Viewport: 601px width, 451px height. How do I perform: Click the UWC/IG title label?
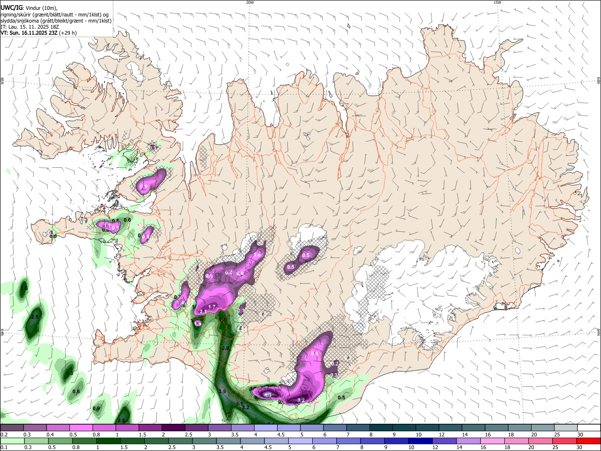pyautogui.click(x=11, y=7)
